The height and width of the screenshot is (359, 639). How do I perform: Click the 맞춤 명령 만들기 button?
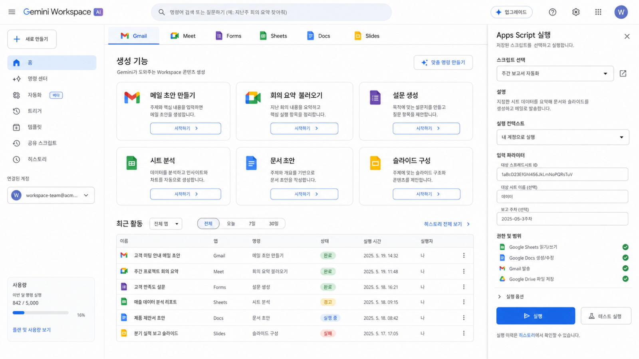(x=443, y=62)
